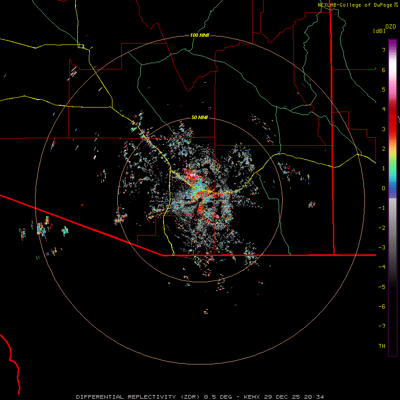Click the scale value "3"
This screenshot has width=400, height=400.
(x=384, y=129)
